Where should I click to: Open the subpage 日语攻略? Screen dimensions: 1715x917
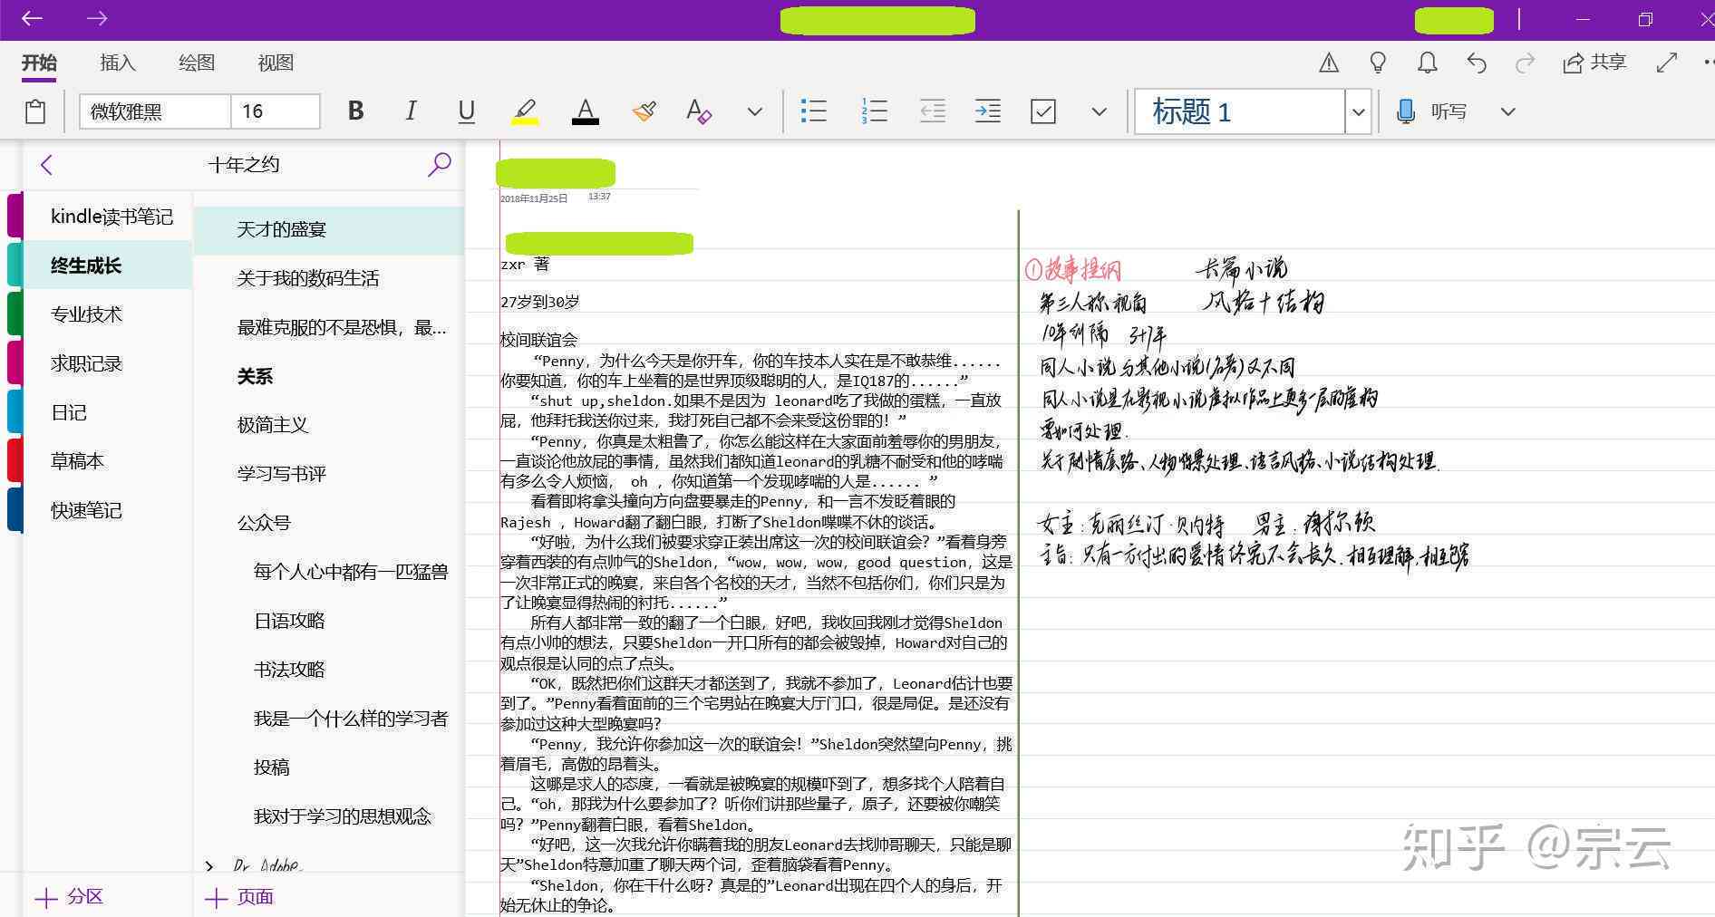click(329, 621)
